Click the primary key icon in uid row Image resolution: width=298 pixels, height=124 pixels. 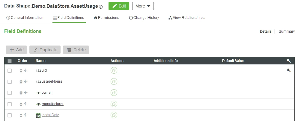click(289, 70)
